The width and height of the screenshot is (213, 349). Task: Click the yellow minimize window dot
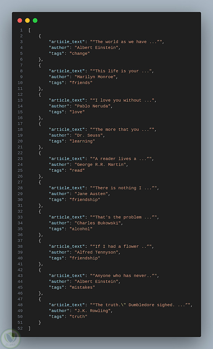(27, 21)
